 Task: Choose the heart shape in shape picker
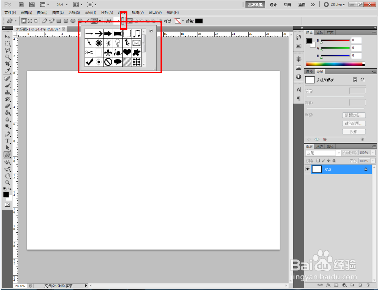127,52
